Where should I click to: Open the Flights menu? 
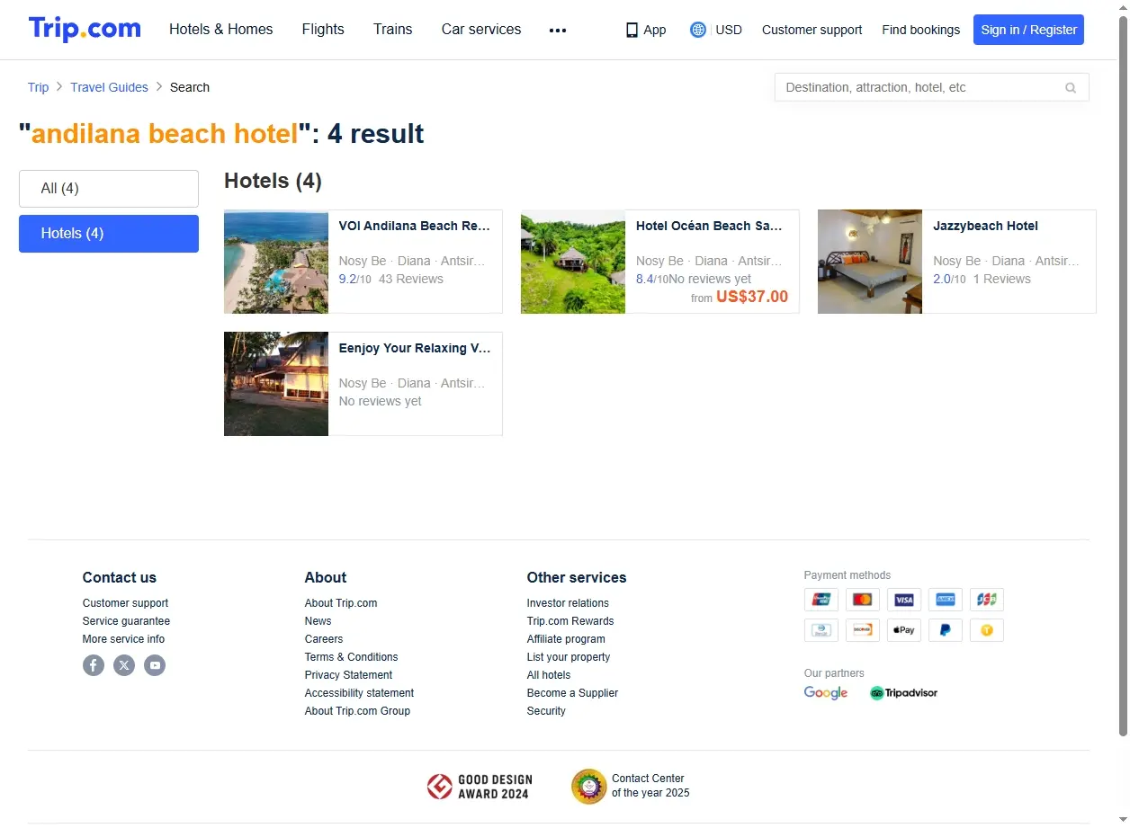click(323, 30)
